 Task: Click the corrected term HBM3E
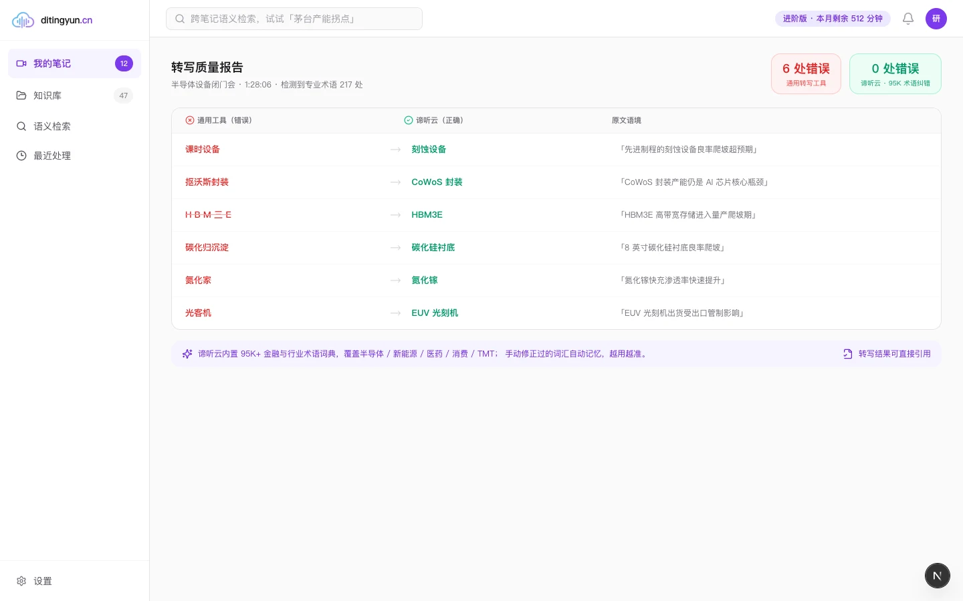(x=427, y=215)
